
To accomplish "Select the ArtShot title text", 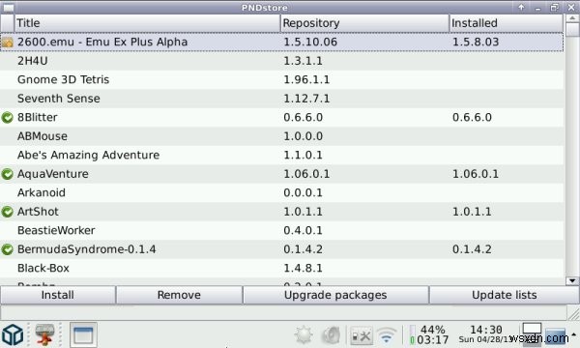I will (38, 212).
